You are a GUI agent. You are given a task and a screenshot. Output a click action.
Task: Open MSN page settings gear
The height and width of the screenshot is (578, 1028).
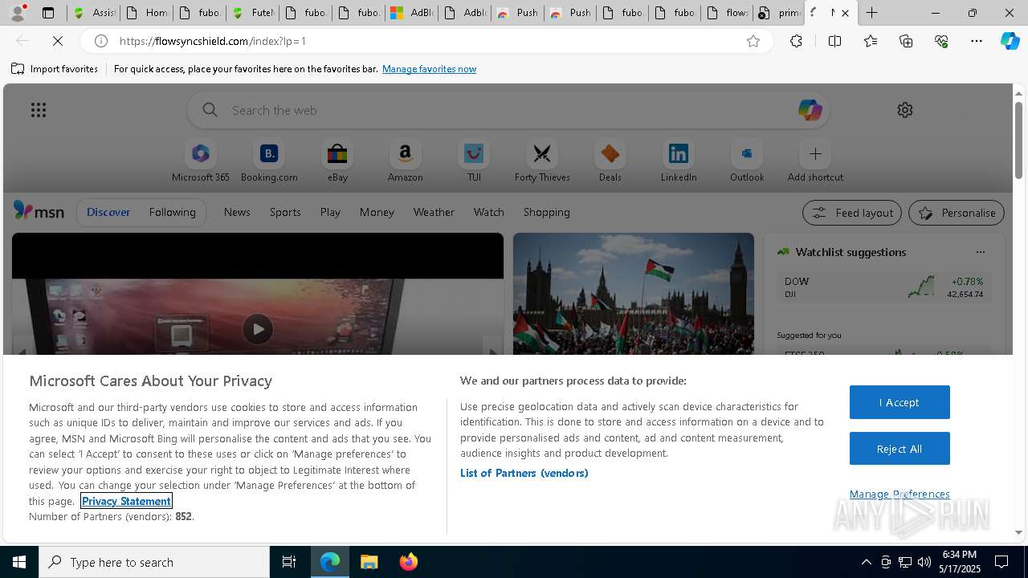[905, 110]
